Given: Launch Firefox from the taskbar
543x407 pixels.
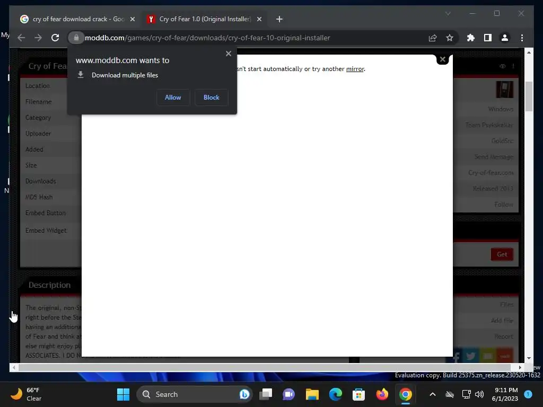Looking at the screenshot, I should click(382, 394).
